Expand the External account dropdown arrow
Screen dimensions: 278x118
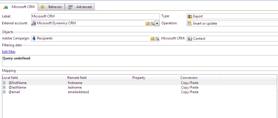click(157, 23)
